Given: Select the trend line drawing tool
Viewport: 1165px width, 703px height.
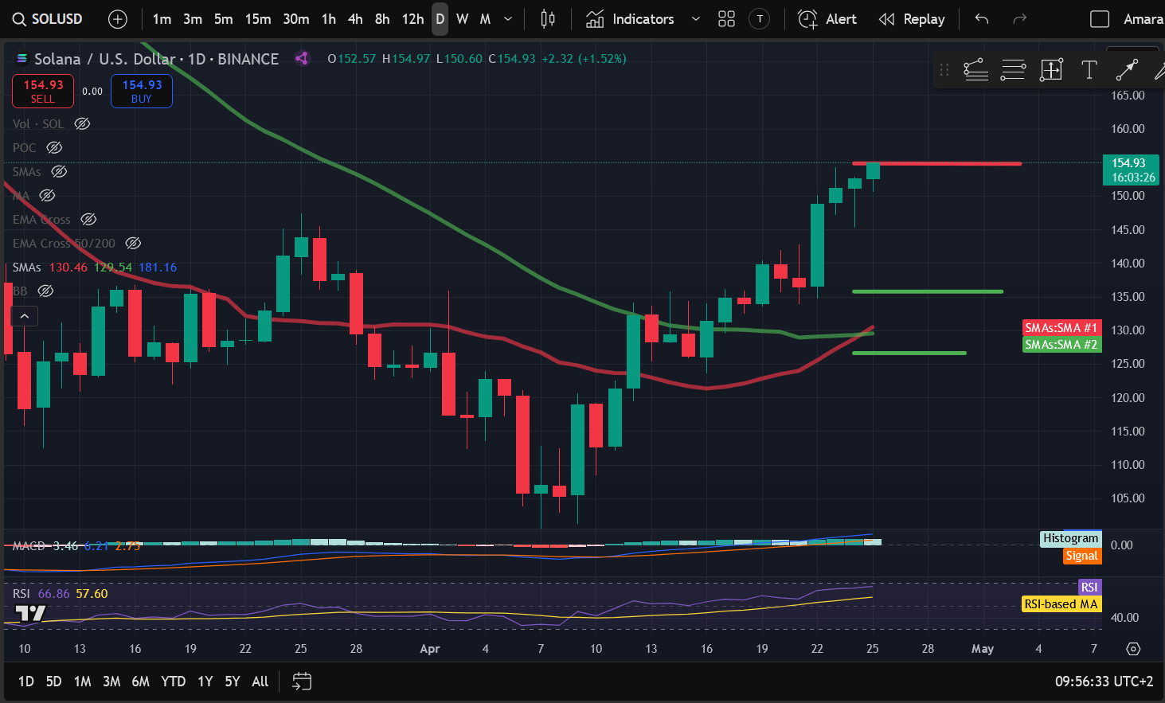Looking at the screenshot, I should (x=1126, y=70).
